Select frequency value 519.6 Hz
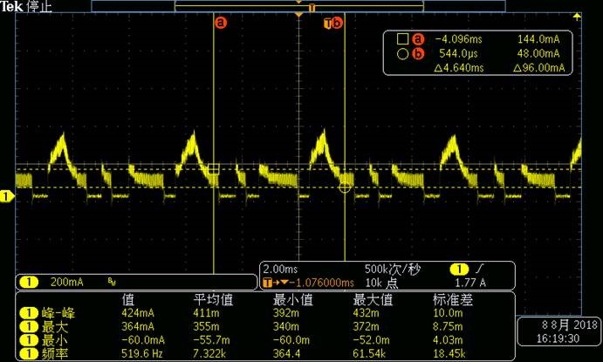The width and height of the screenshot is (603, 362). 142,353
